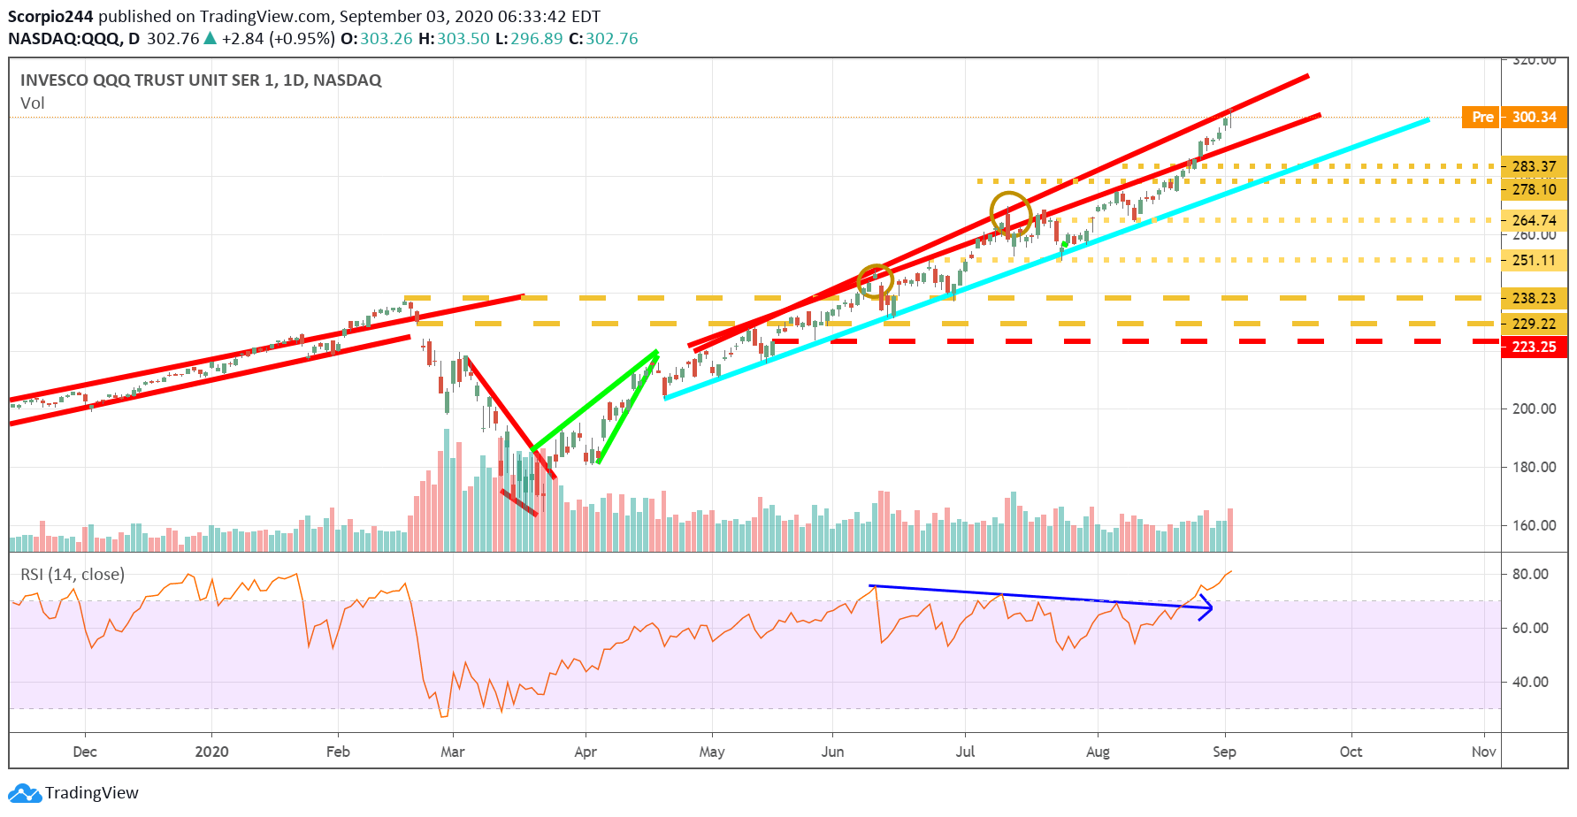Click the L:296.89 low price value

(x=529, y=39)
